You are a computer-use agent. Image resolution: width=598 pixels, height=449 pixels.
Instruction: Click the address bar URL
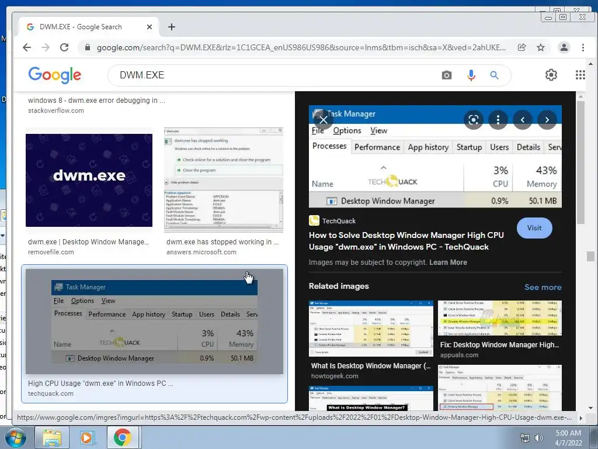[301, 47]
